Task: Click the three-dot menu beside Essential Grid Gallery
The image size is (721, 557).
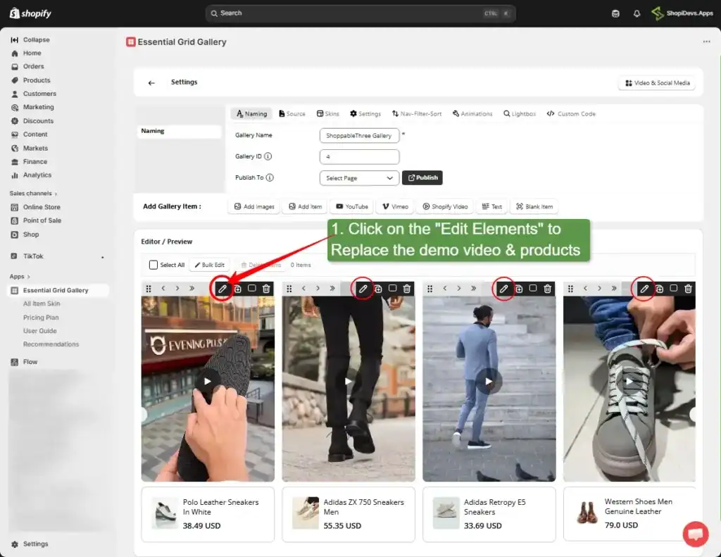Action: tap(706, 42)
